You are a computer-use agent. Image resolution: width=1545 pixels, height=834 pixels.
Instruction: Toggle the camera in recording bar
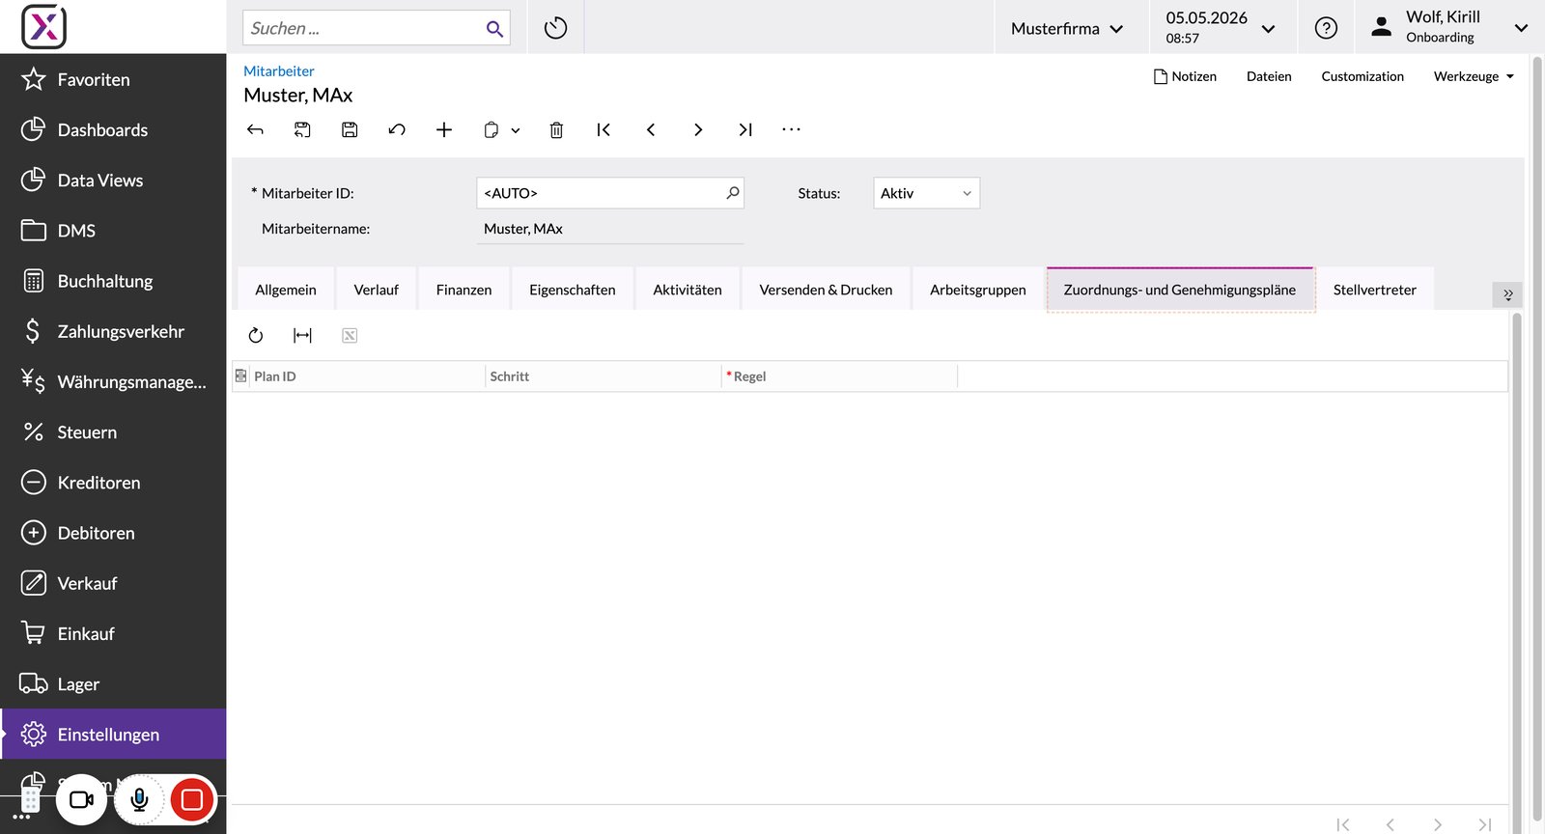[81, 799]
